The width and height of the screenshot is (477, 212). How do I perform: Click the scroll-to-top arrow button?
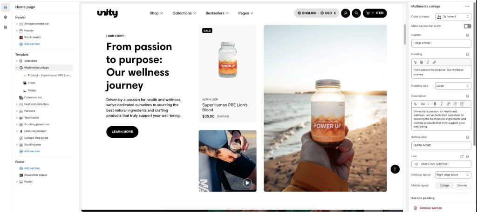(395, 169)
